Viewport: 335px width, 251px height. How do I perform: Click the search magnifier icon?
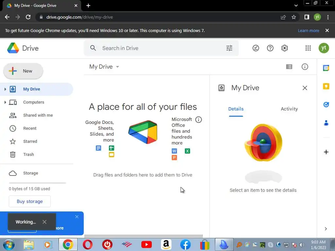(x=93, y=48)
